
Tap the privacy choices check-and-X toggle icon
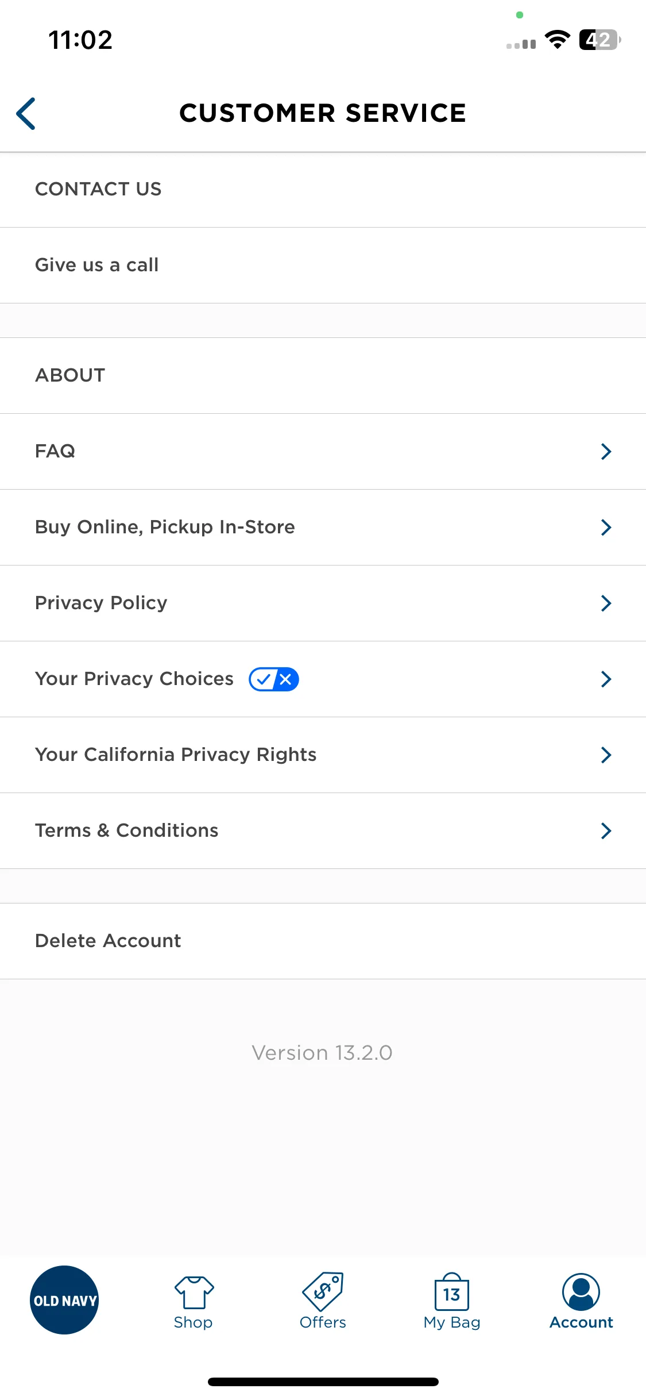pos(274,679)
